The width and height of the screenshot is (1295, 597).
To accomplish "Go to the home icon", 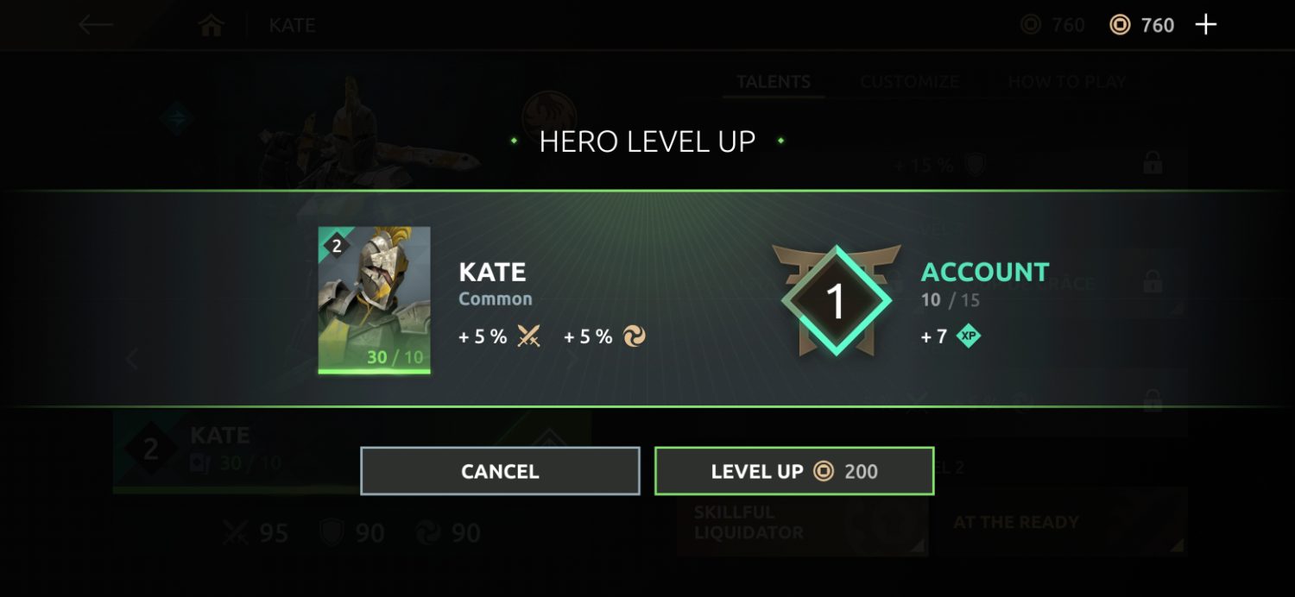I will [212, 25].
